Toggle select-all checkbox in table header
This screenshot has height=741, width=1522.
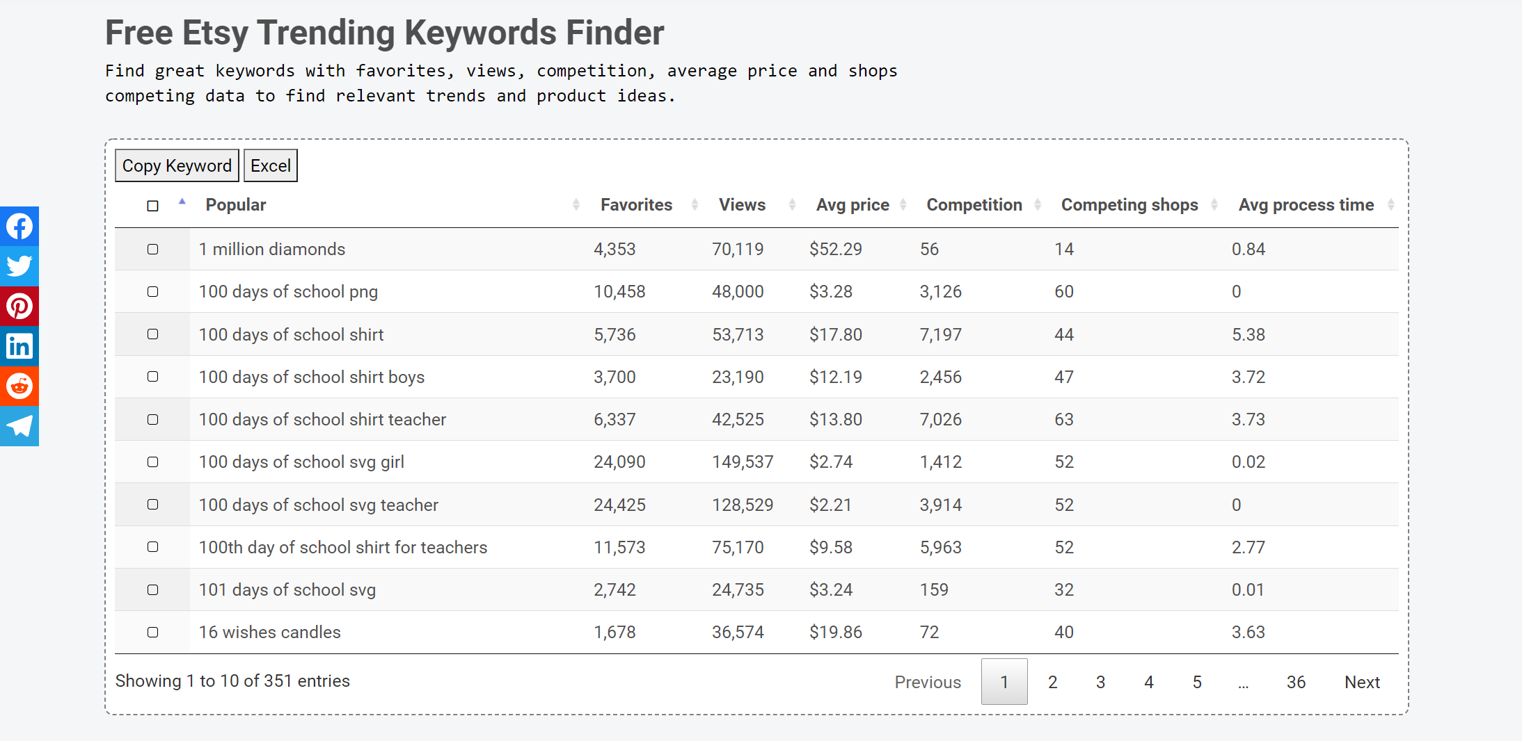point(153,206)
